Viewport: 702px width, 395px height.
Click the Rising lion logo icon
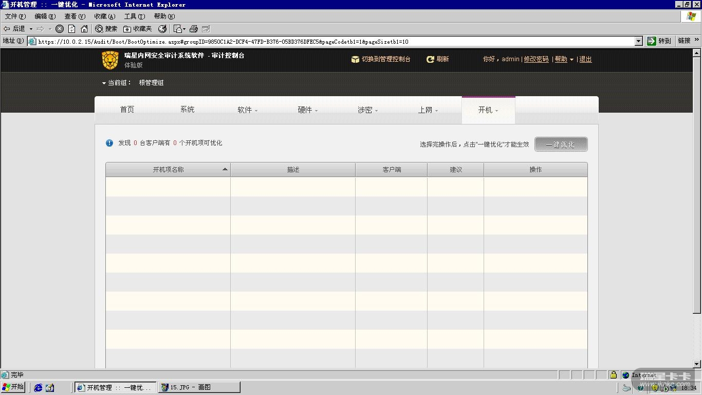coord(110,61)
